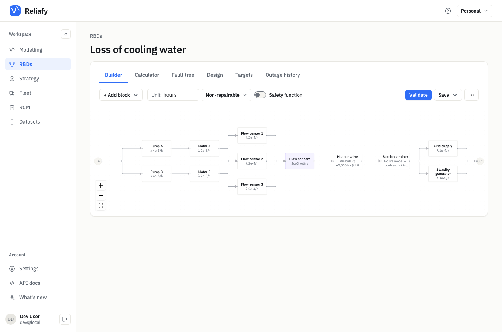
Task: Open Strategy in the sidebar
Action: 38,79
